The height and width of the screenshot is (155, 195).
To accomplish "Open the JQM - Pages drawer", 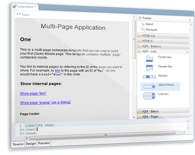I will pyautogui.click(x=150, y=117).
